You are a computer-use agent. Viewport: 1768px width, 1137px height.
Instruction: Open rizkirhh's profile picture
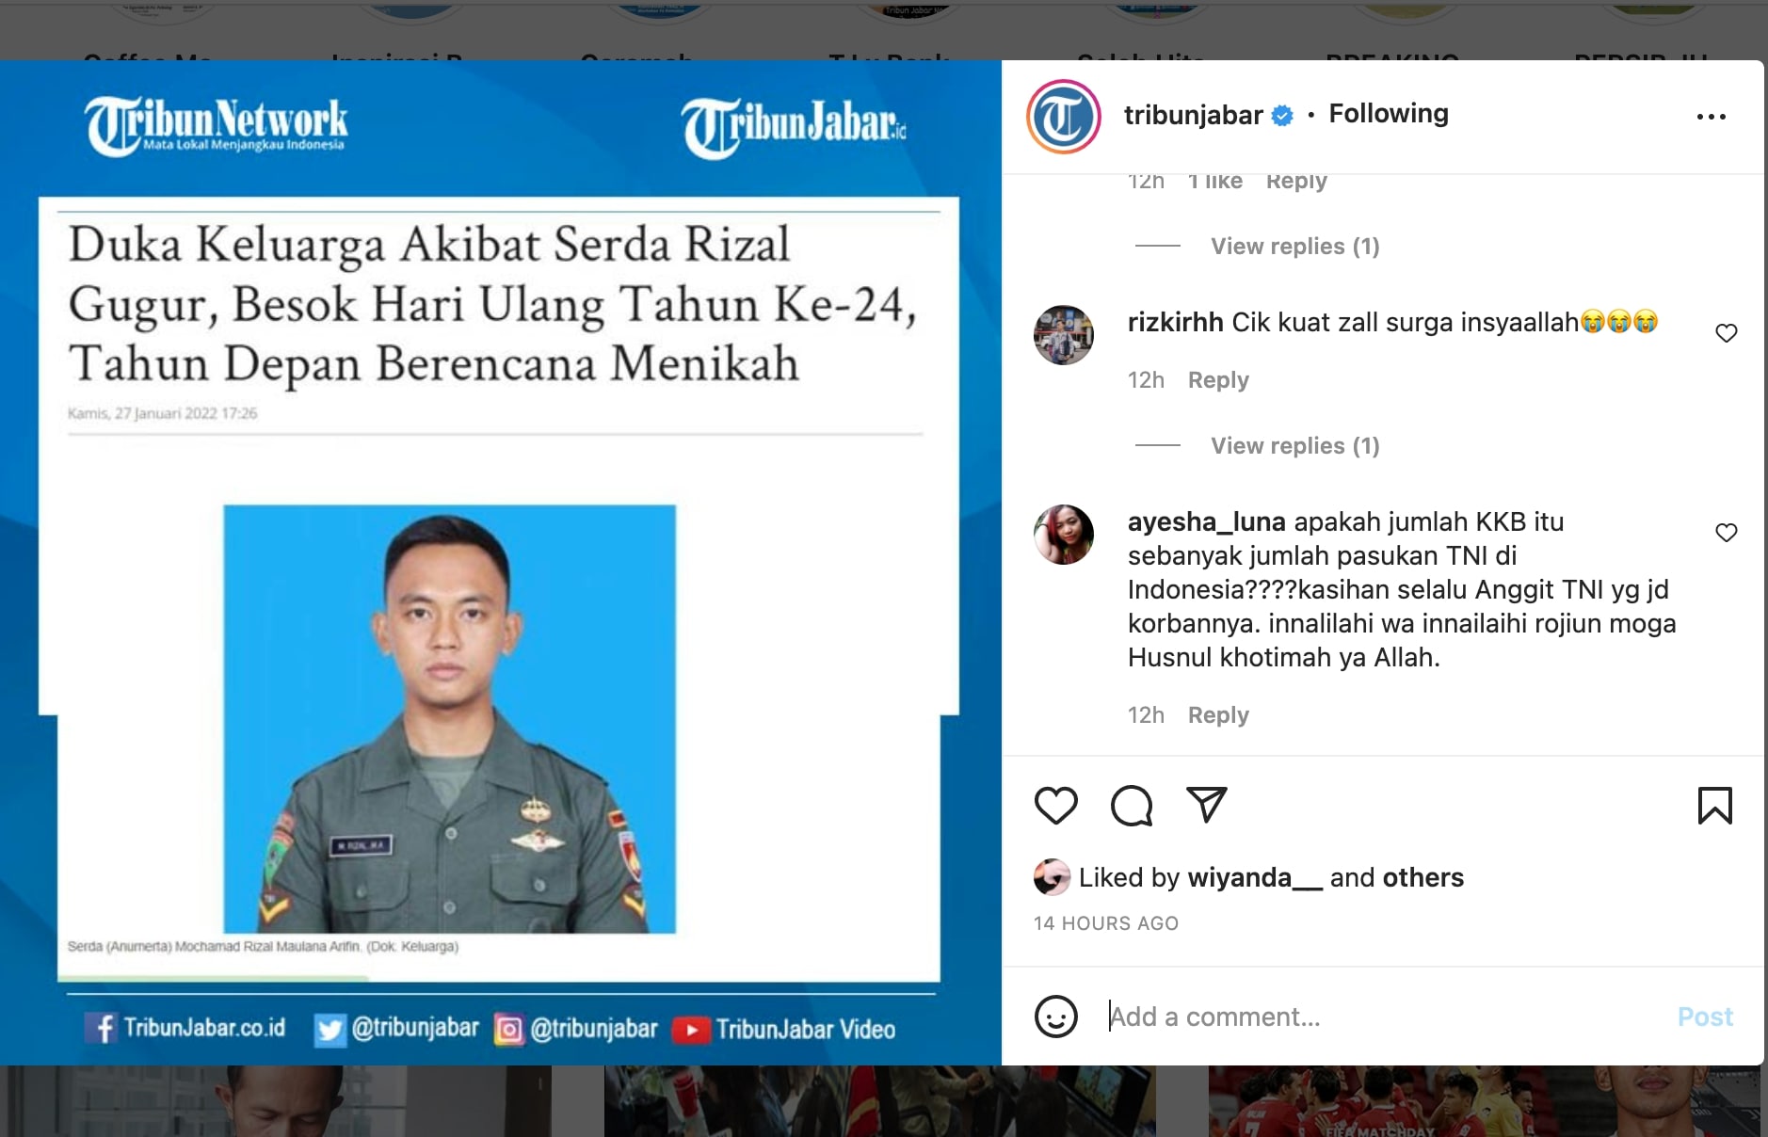click(1063, 334)
